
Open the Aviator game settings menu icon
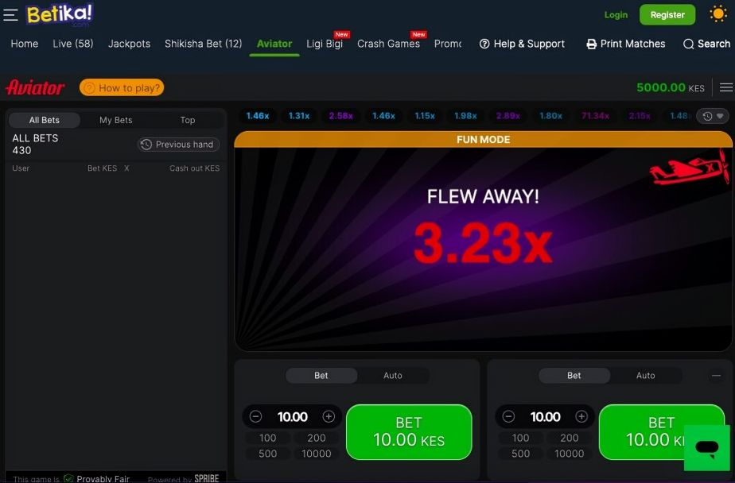[726, 87]
